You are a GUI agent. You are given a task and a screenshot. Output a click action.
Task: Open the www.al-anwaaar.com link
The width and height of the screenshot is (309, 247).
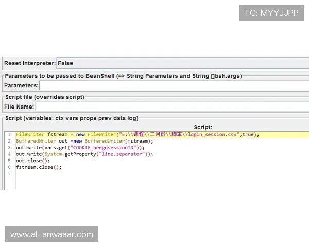[x=51, y=235]
